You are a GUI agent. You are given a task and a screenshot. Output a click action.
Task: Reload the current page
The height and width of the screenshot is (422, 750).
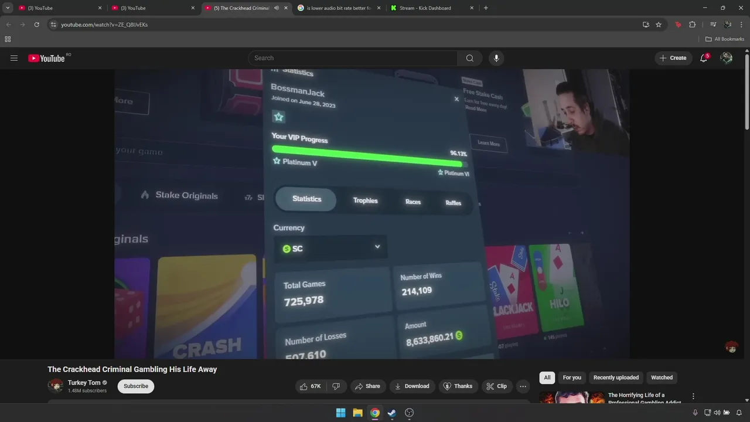point(36,25)
